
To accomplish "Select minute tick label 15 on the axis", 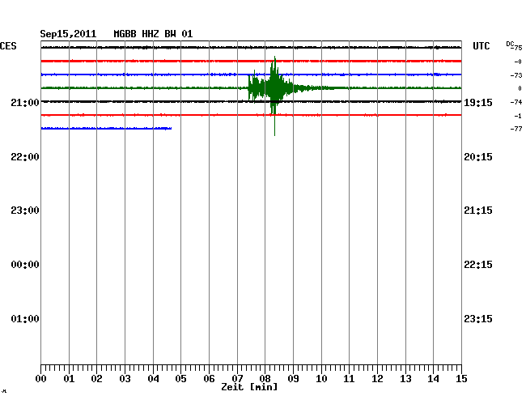I will click(x=461, y=379).
